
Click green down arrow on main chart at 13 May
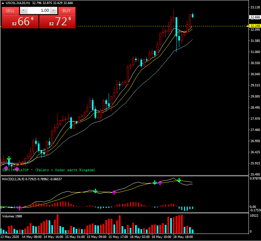(x=9, y=158)
